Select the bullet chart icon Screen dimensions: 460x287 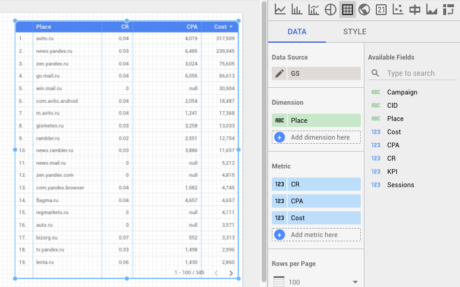coord(414,9)
